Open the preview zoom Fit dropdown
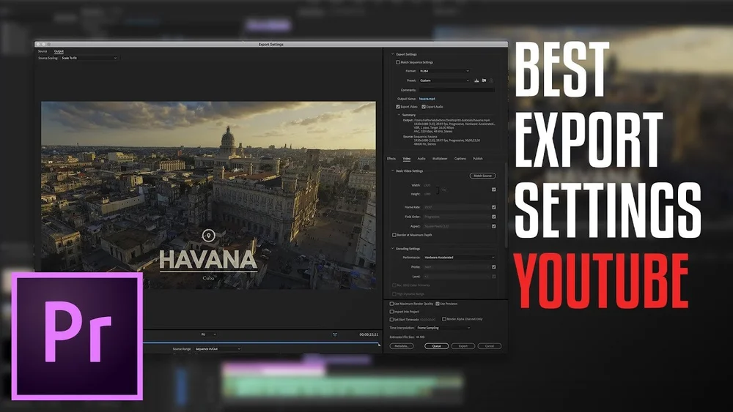The width and height of the screenshot is (733, 412). click(x=208, y=334)
